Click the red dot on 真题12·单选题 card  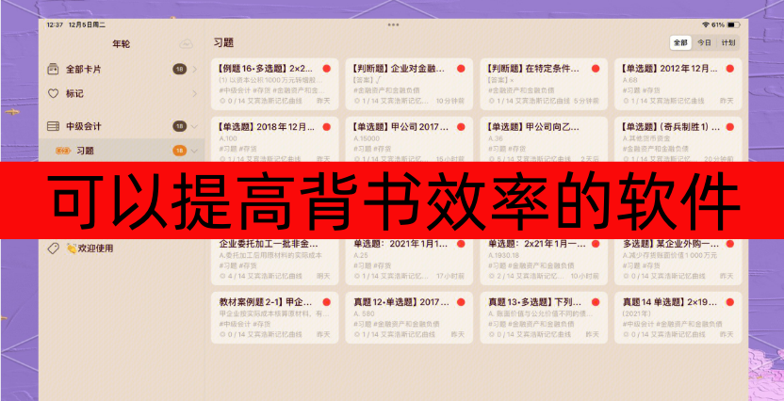pyautogui.click(x=461, y=302)
